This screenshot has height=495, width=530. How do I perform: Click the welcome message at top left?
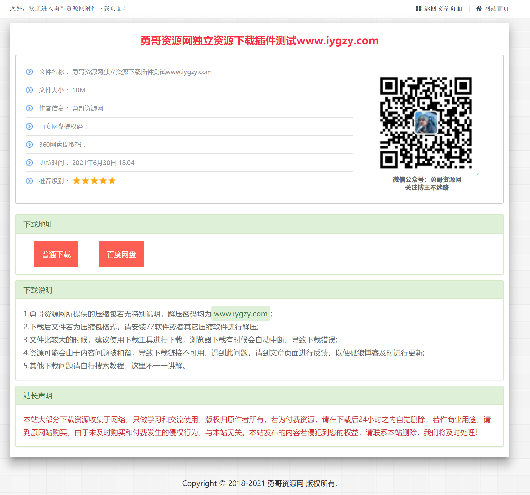tap(67, 8)
